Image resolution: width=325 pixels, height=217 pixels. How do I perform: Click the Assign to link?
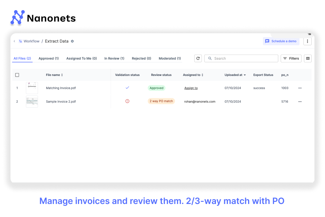point(191,88)
